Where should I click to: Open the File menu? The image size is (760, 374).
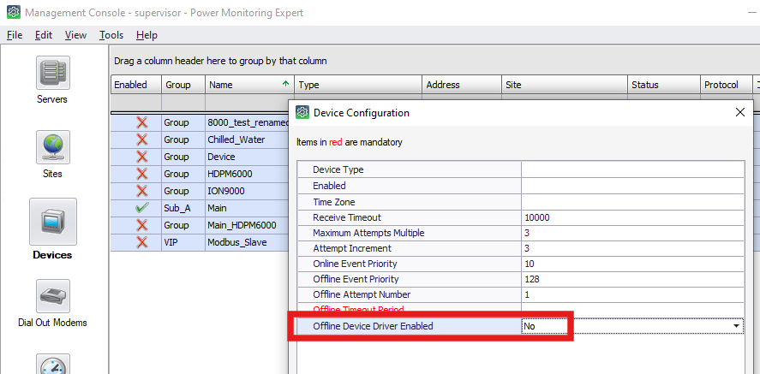(x=15, y=35)
